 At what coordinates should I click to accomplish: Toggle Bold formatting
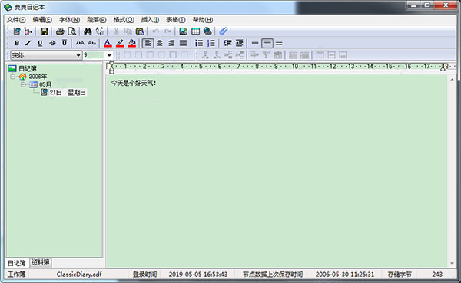(x=17, y=43)
